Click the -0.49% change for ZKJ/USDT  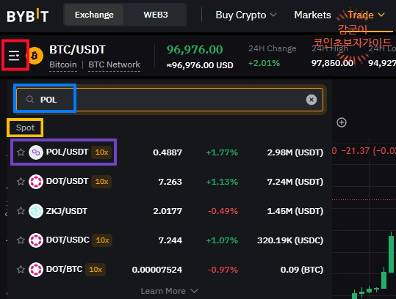pyautogui.click(x=223, y=211)
